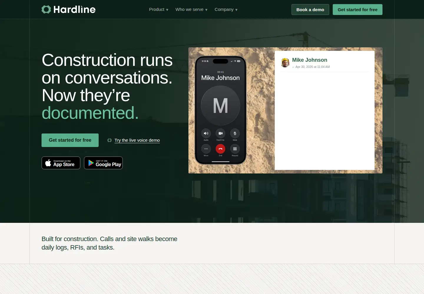
Task: Click Mike Johnson's profile photo
Action: click(x=285, y=63)
